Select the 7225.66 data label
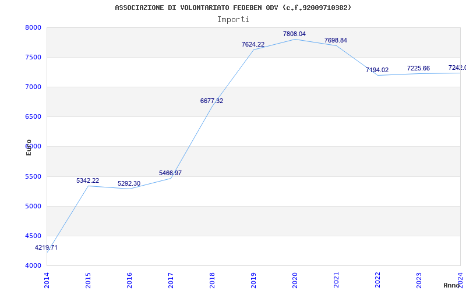This screenshot has width=466, height=291. coord(418,69)
